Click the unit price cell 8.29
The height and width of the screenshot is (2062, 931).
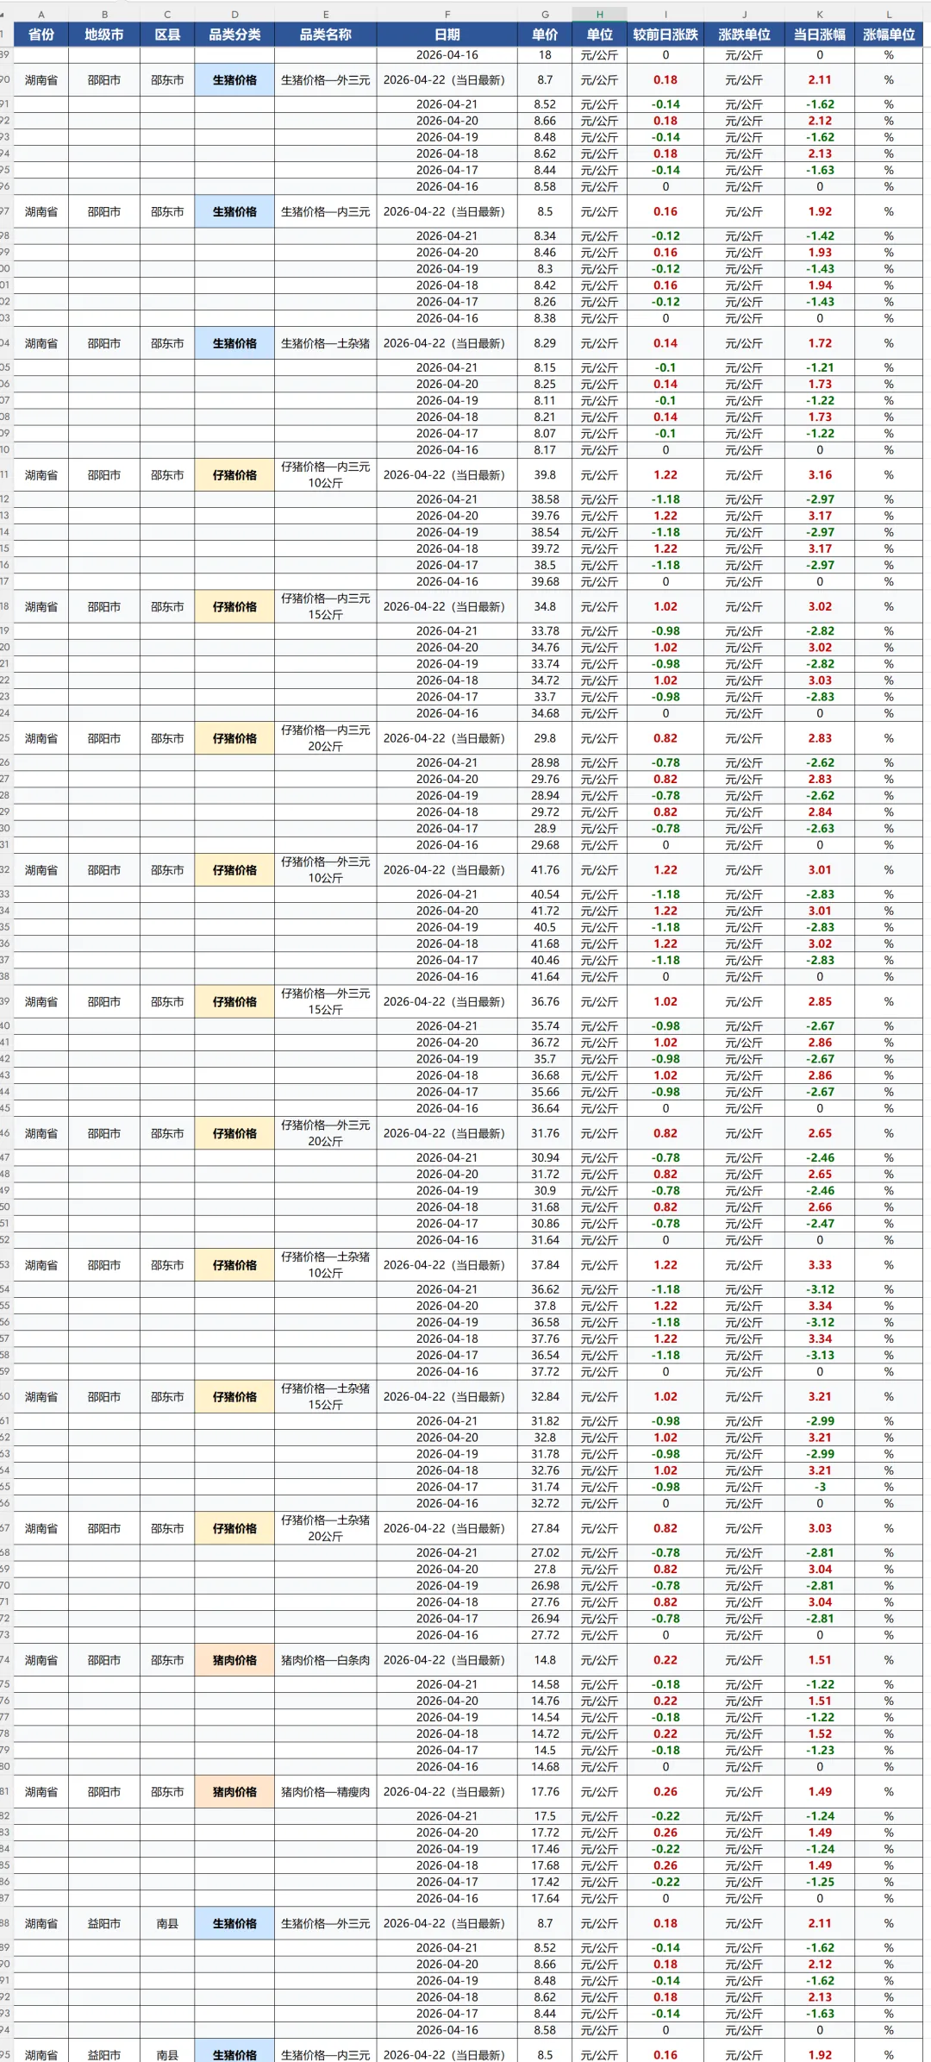(x=545, y=343)
